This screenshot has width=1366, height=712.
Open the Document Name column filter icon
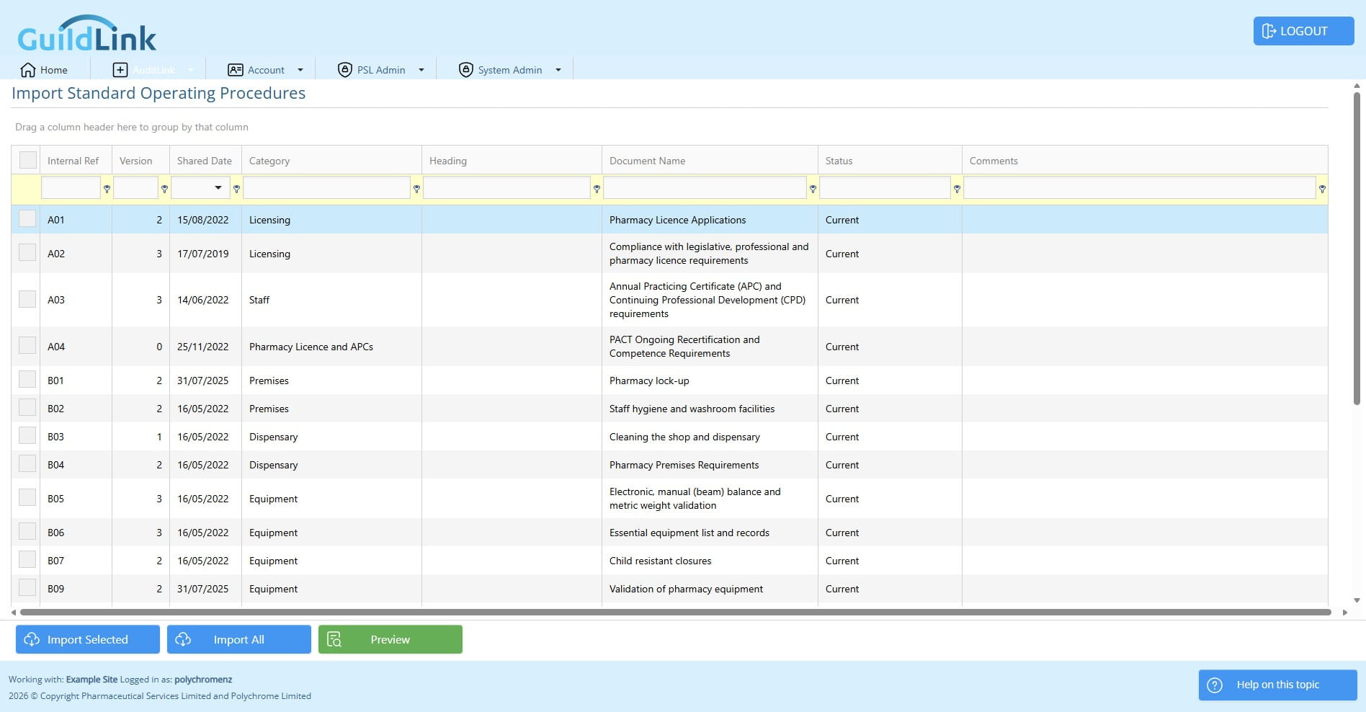[x=813, y=189]
